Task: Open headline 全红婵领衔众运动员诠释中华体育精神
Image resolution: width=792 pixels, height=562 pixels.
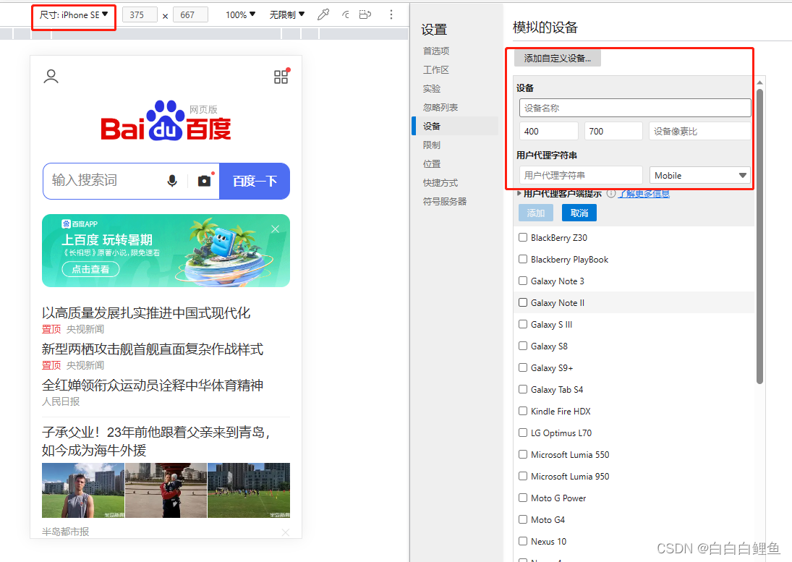Action: click(153, 386)
